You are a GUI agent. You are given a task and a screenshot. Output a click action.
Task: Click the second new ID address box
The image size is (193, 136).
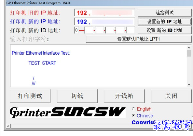pyautogui.click(x=89, y=30)
